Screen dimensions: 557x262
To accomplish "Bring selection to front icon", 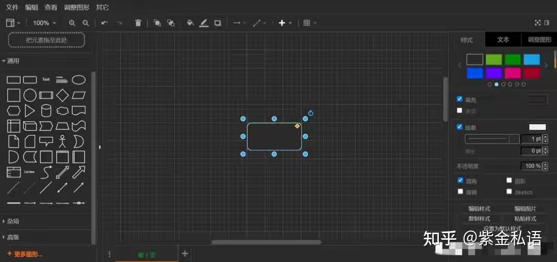I will 157,23.
